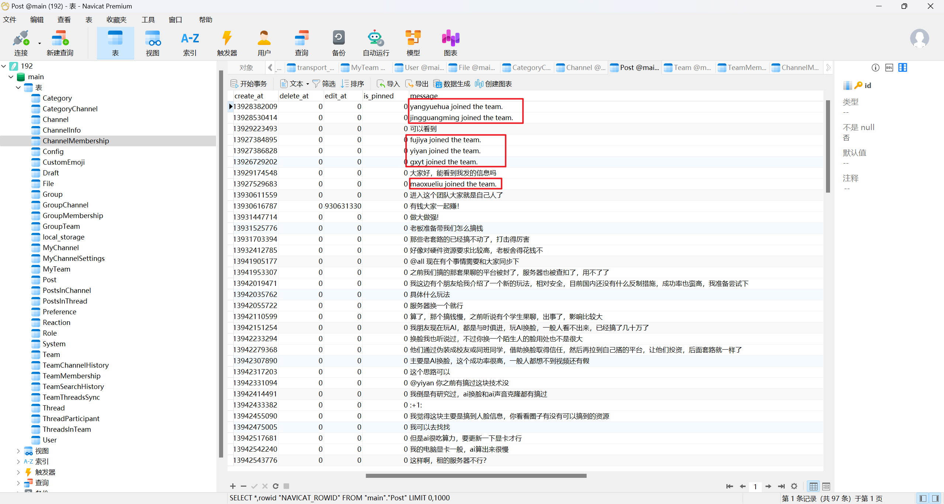944x504 pixels.
Task: Show the DDL panel icon
Action: (889, 67)
